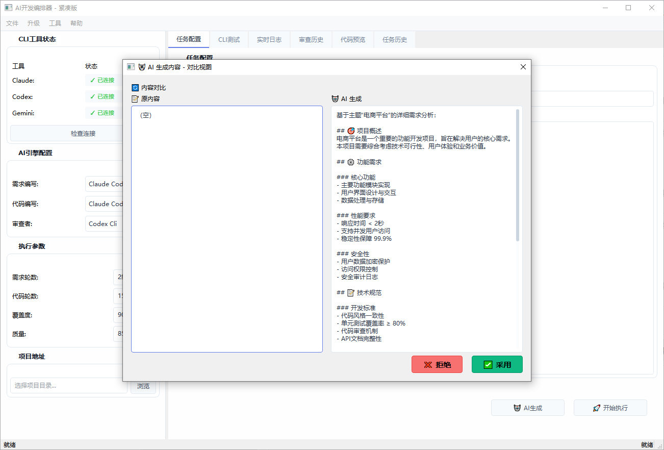This screenshot has width=664, height=450.
Task: Click the 选择项目目录 input field
Action: [x=69, y=386]
